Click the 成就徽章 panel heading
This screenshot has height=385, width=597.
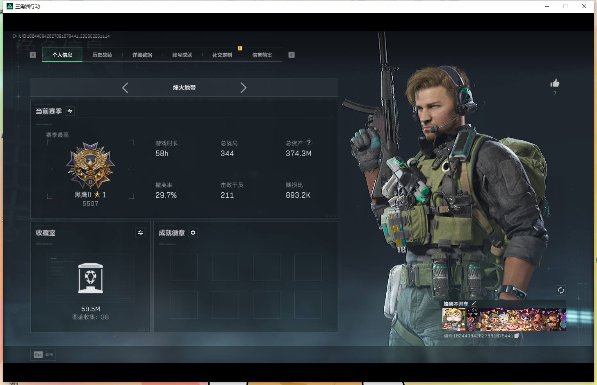pos(172,233)
